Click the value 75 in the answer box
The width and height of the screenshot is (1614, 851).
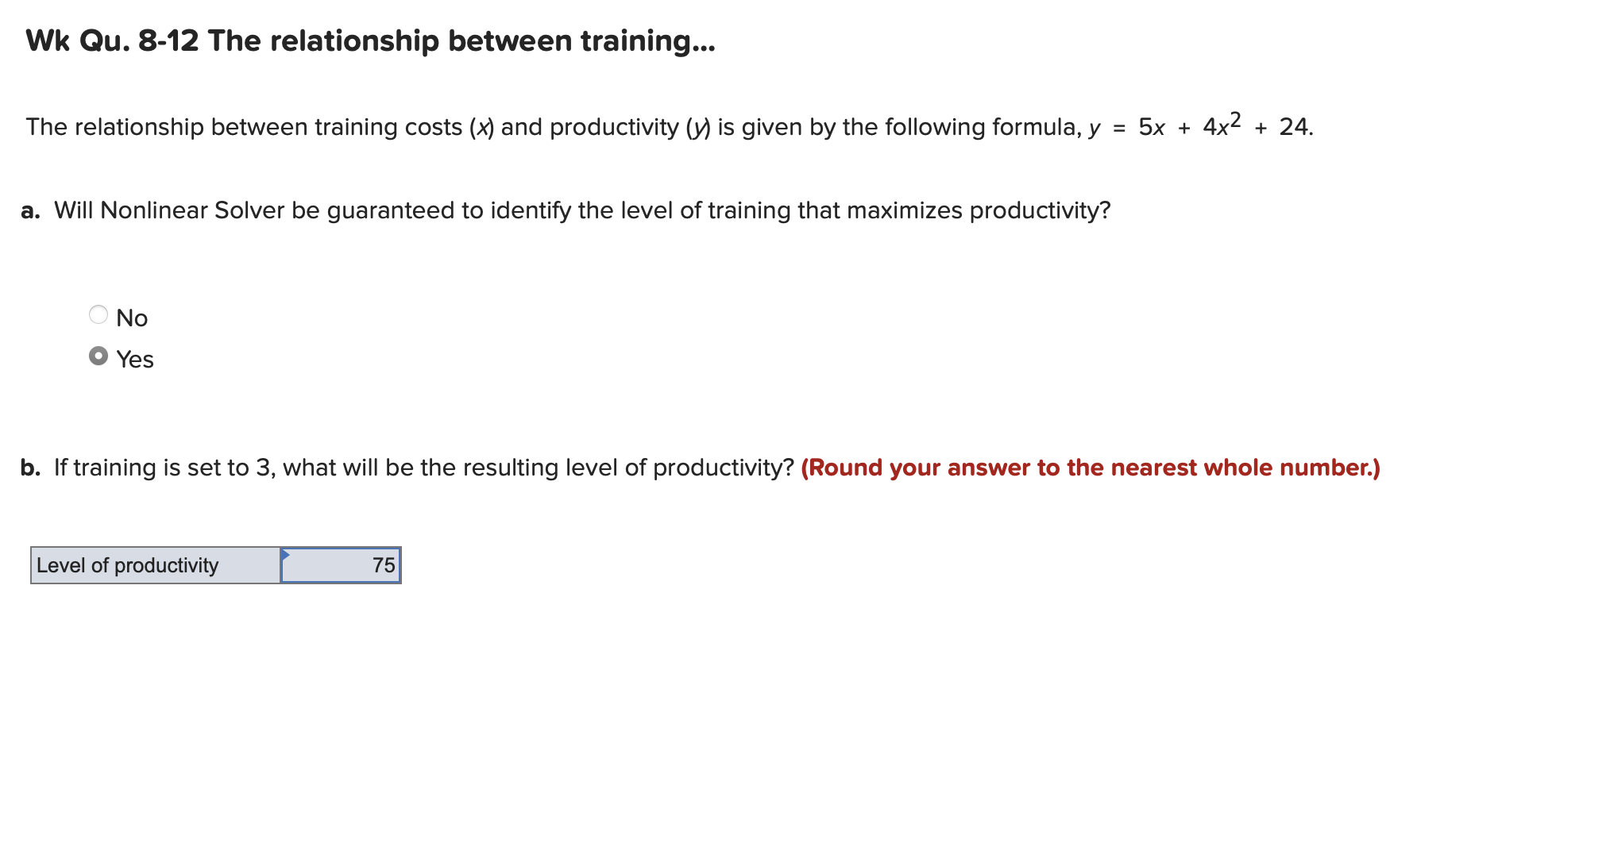click(384, 565)
